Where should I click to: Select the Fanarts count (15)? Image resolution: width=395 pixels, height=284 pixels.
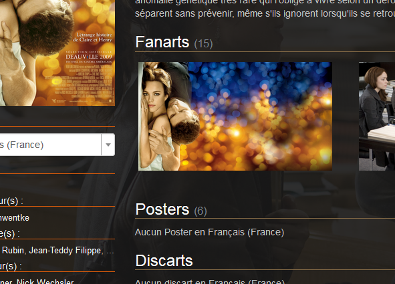point(203,44)
